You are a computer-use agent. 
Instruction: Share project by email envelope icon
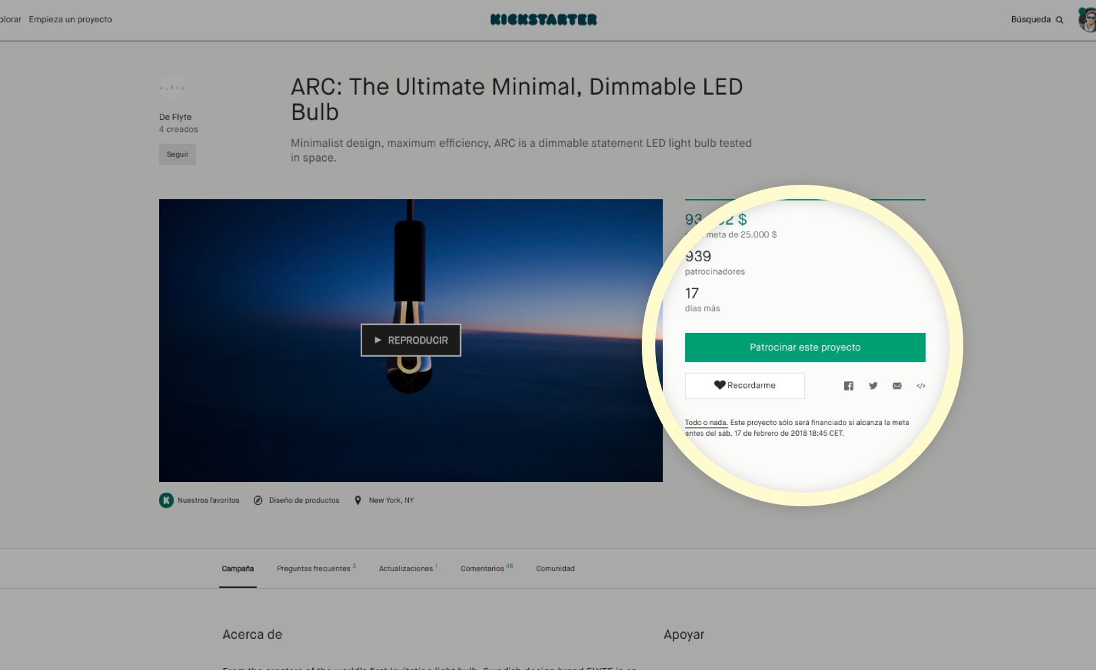click(897, 386)
